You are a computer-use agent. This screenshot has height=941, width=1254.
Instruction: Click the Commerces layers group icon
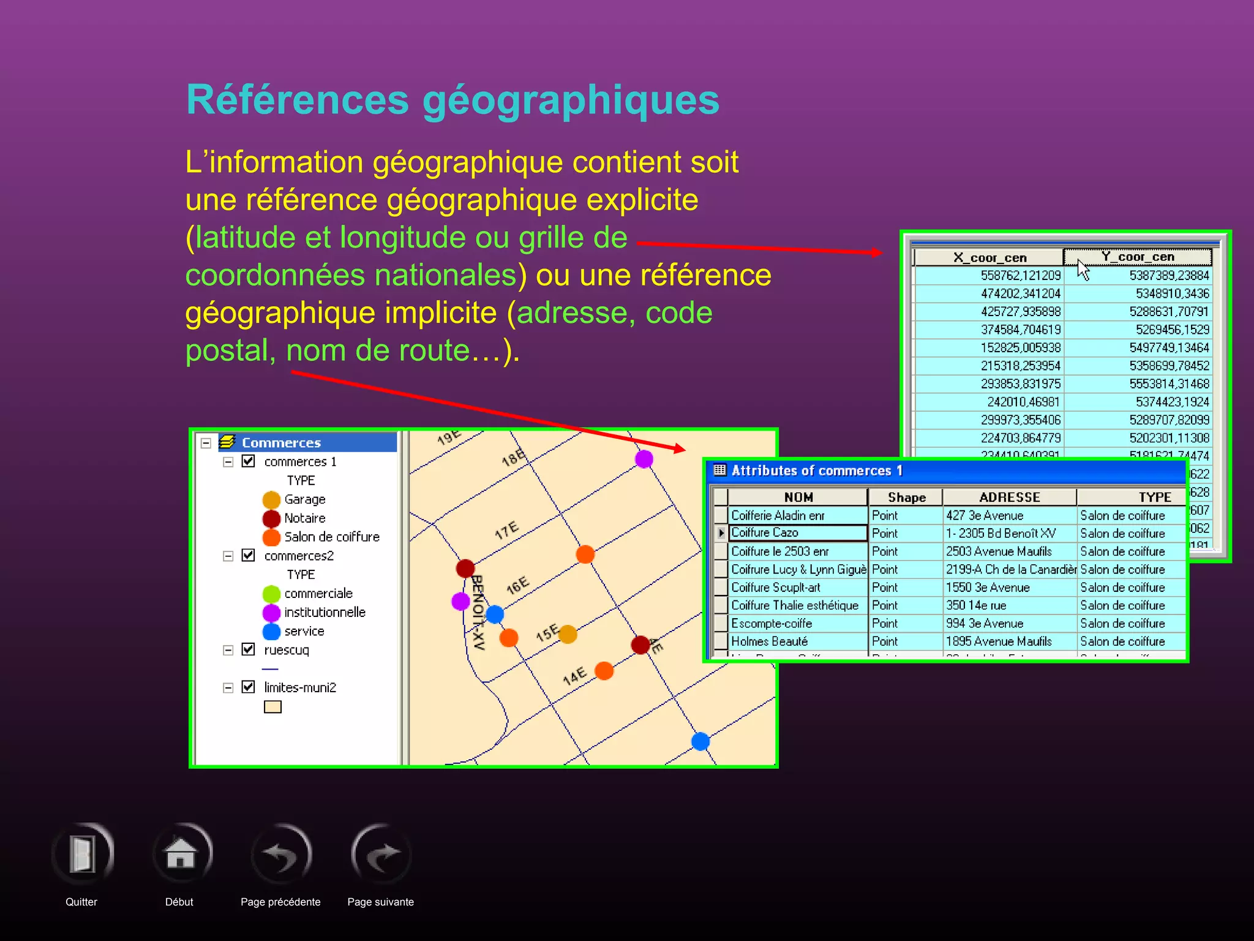tap(227, 442)
